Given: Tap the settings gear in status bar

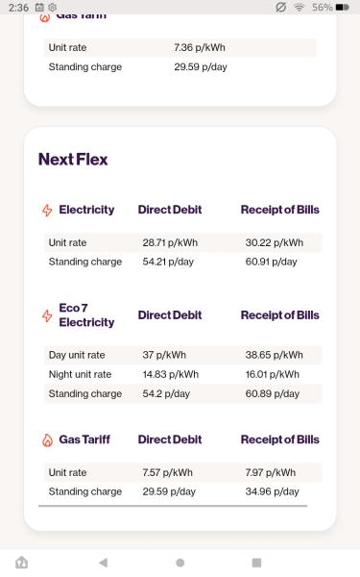Looking at the screenshot, I should coord(53,7).
